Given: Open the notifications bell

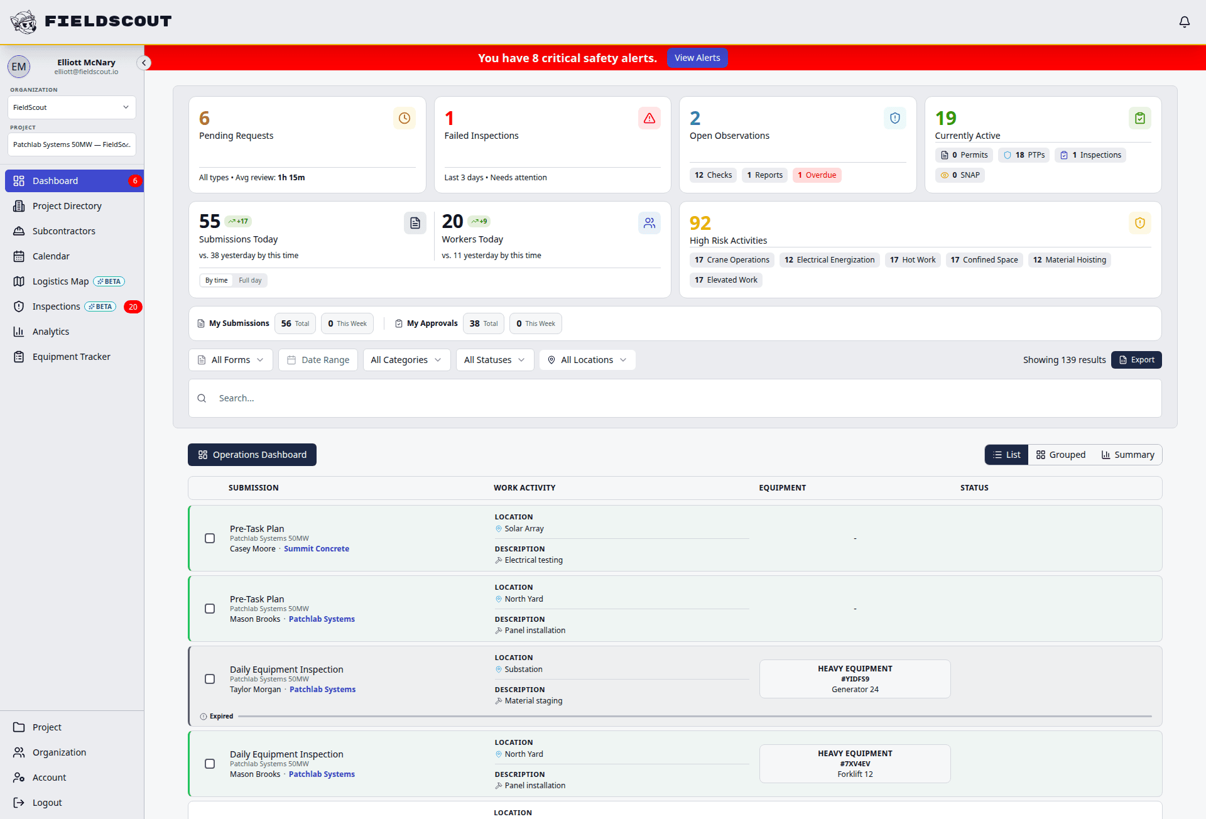Looking at the screenshot, I should [x=1184, y=22].
